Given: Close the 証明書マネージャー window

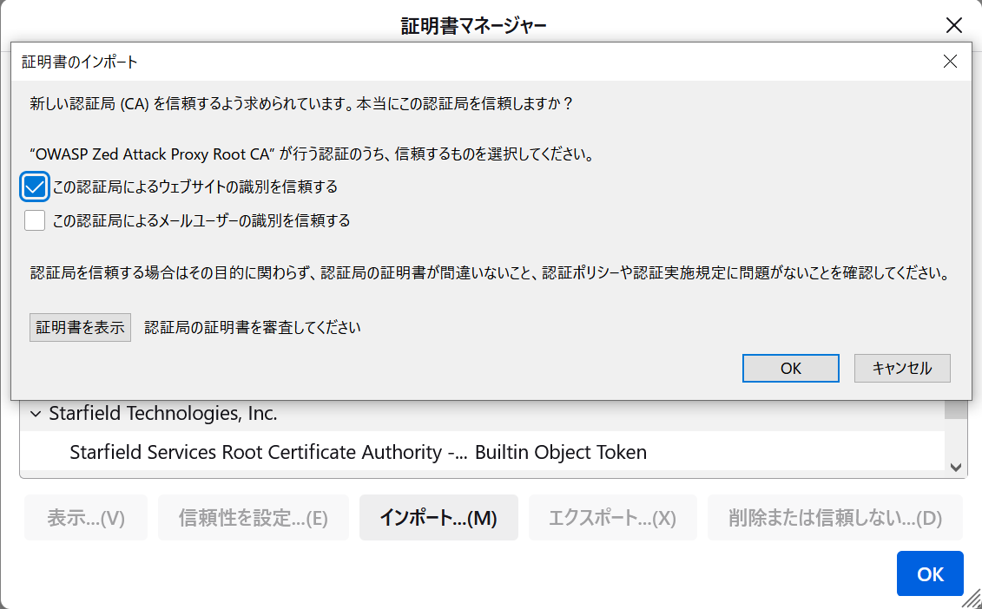Looking at the screenshot, I should [x=953, y=25].
